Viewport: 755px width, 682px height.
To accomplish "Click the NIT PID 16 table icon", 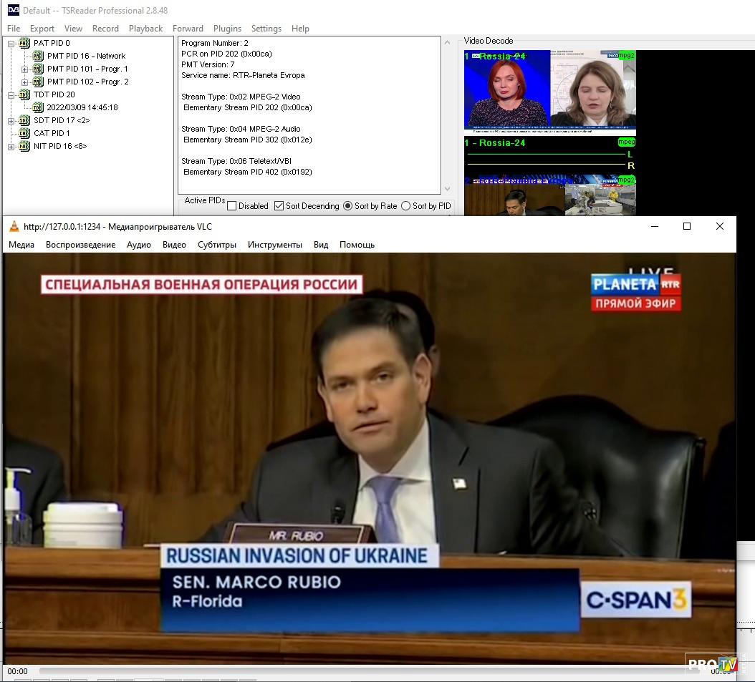I will pos(24,146).
